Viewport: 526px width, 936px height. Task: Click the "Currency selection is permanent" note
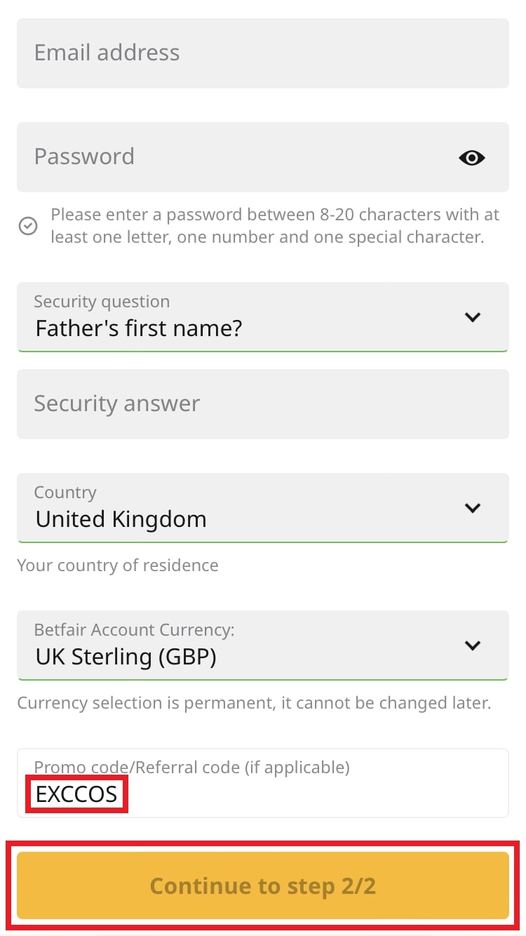(x=254, y=703)
